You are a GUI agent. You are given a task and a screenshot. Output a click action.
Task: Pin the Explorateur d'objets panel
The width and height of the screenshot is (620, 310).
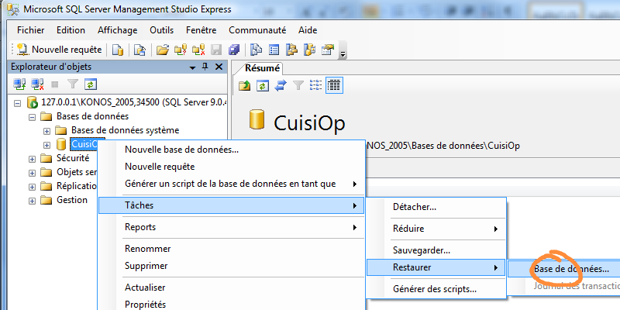pyautogui.click(x=205, y=67)
